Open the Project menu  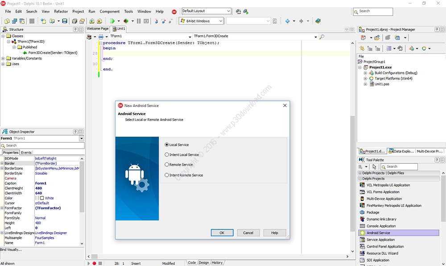tap(78, 11)
